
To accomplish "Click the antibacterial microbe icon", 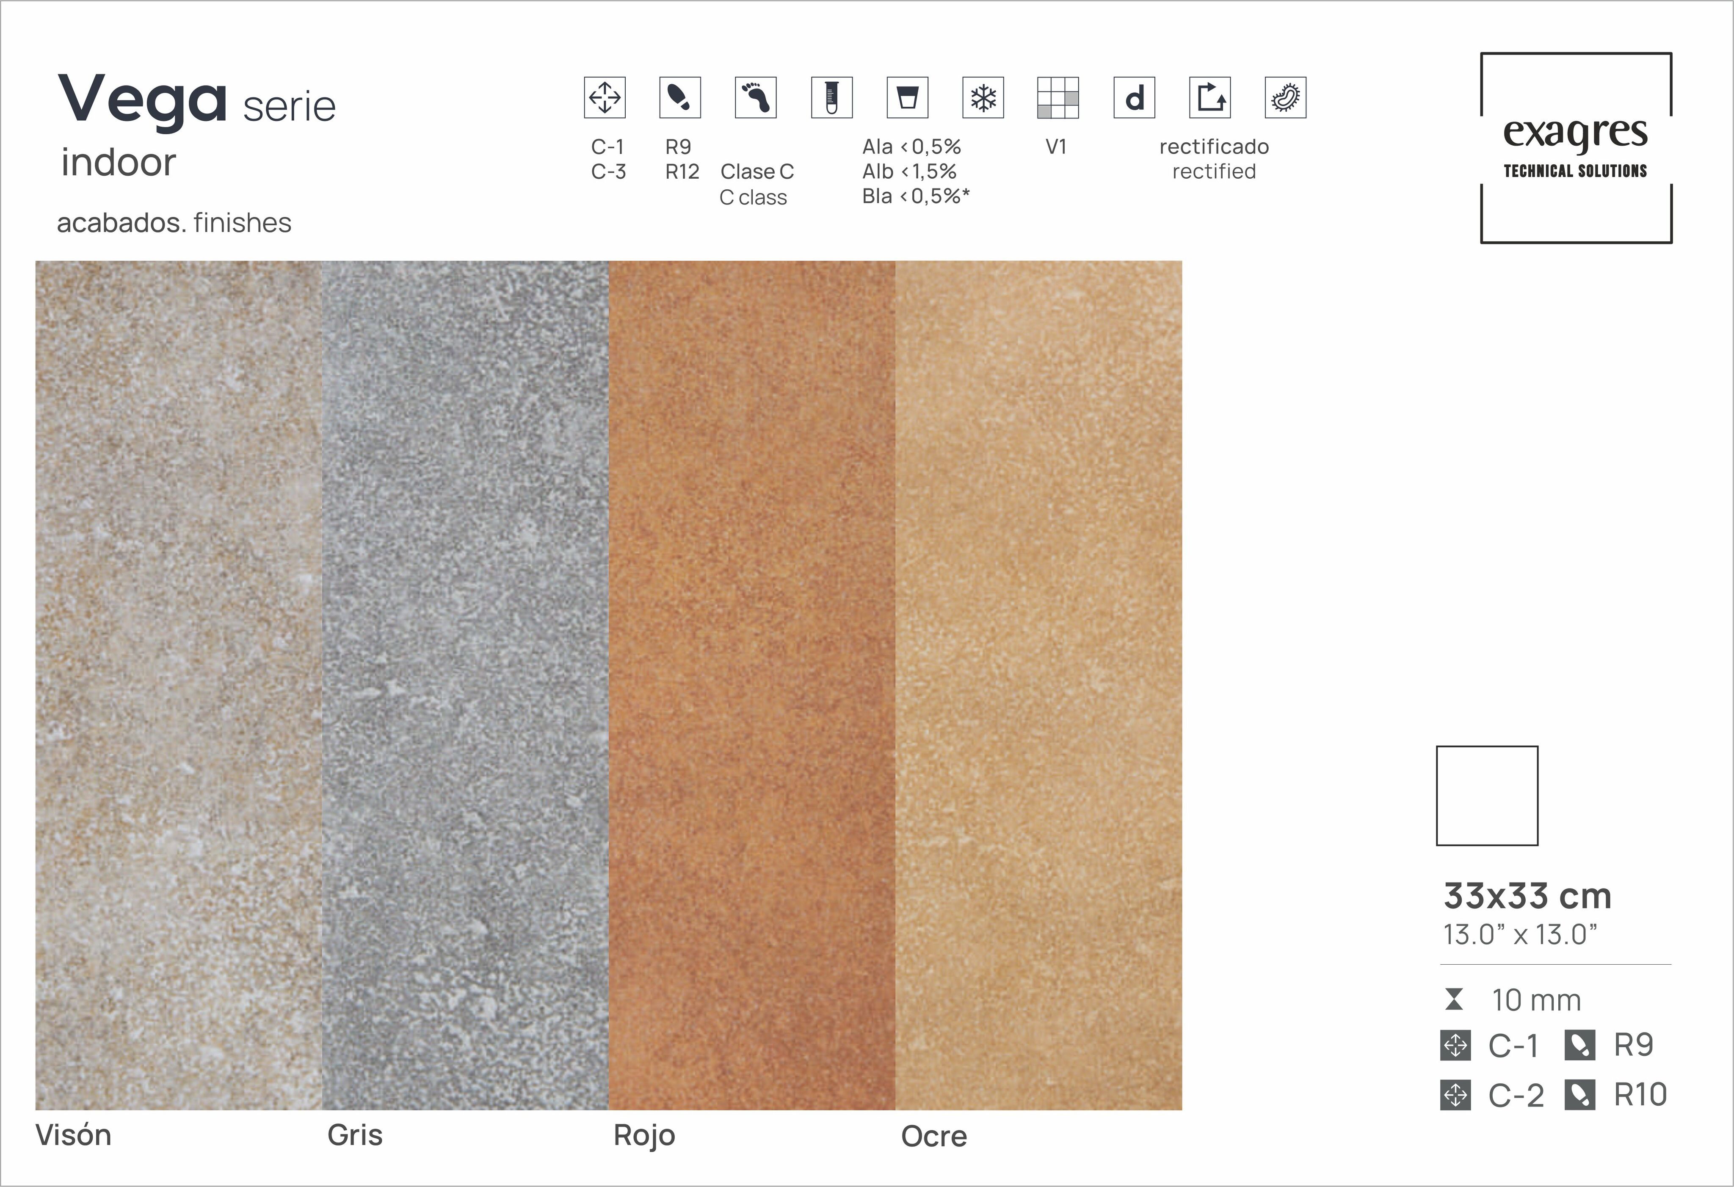I will point(1285,98).
